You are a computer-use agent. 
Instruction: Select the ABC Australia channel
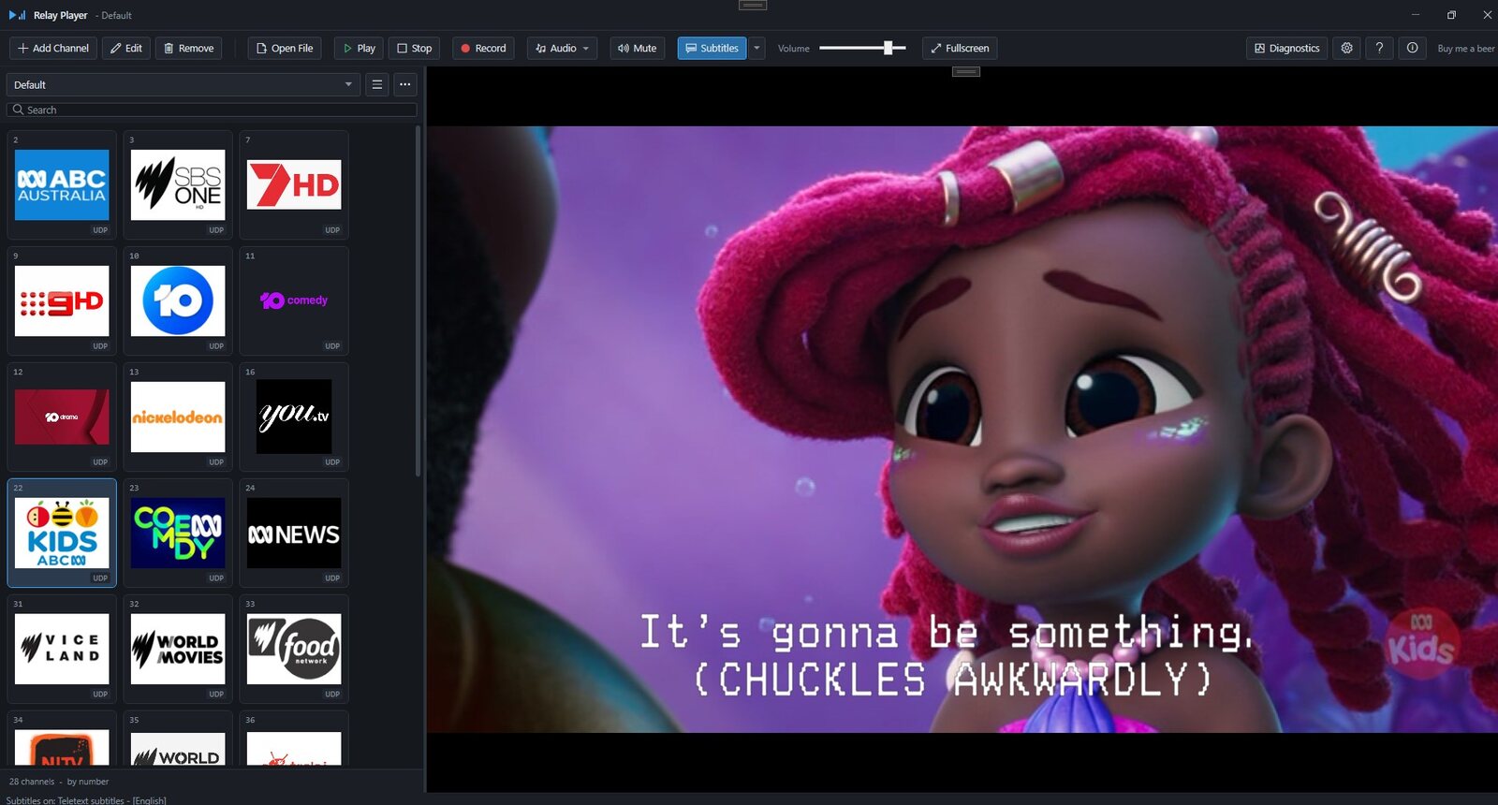[62, 184]
